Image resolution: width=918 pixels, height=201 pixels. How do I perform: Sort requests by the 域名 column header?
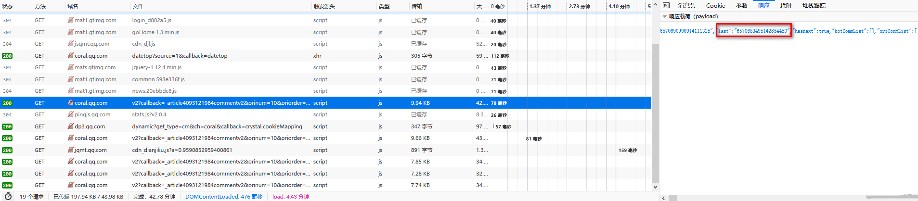click(x=98, y=6)
